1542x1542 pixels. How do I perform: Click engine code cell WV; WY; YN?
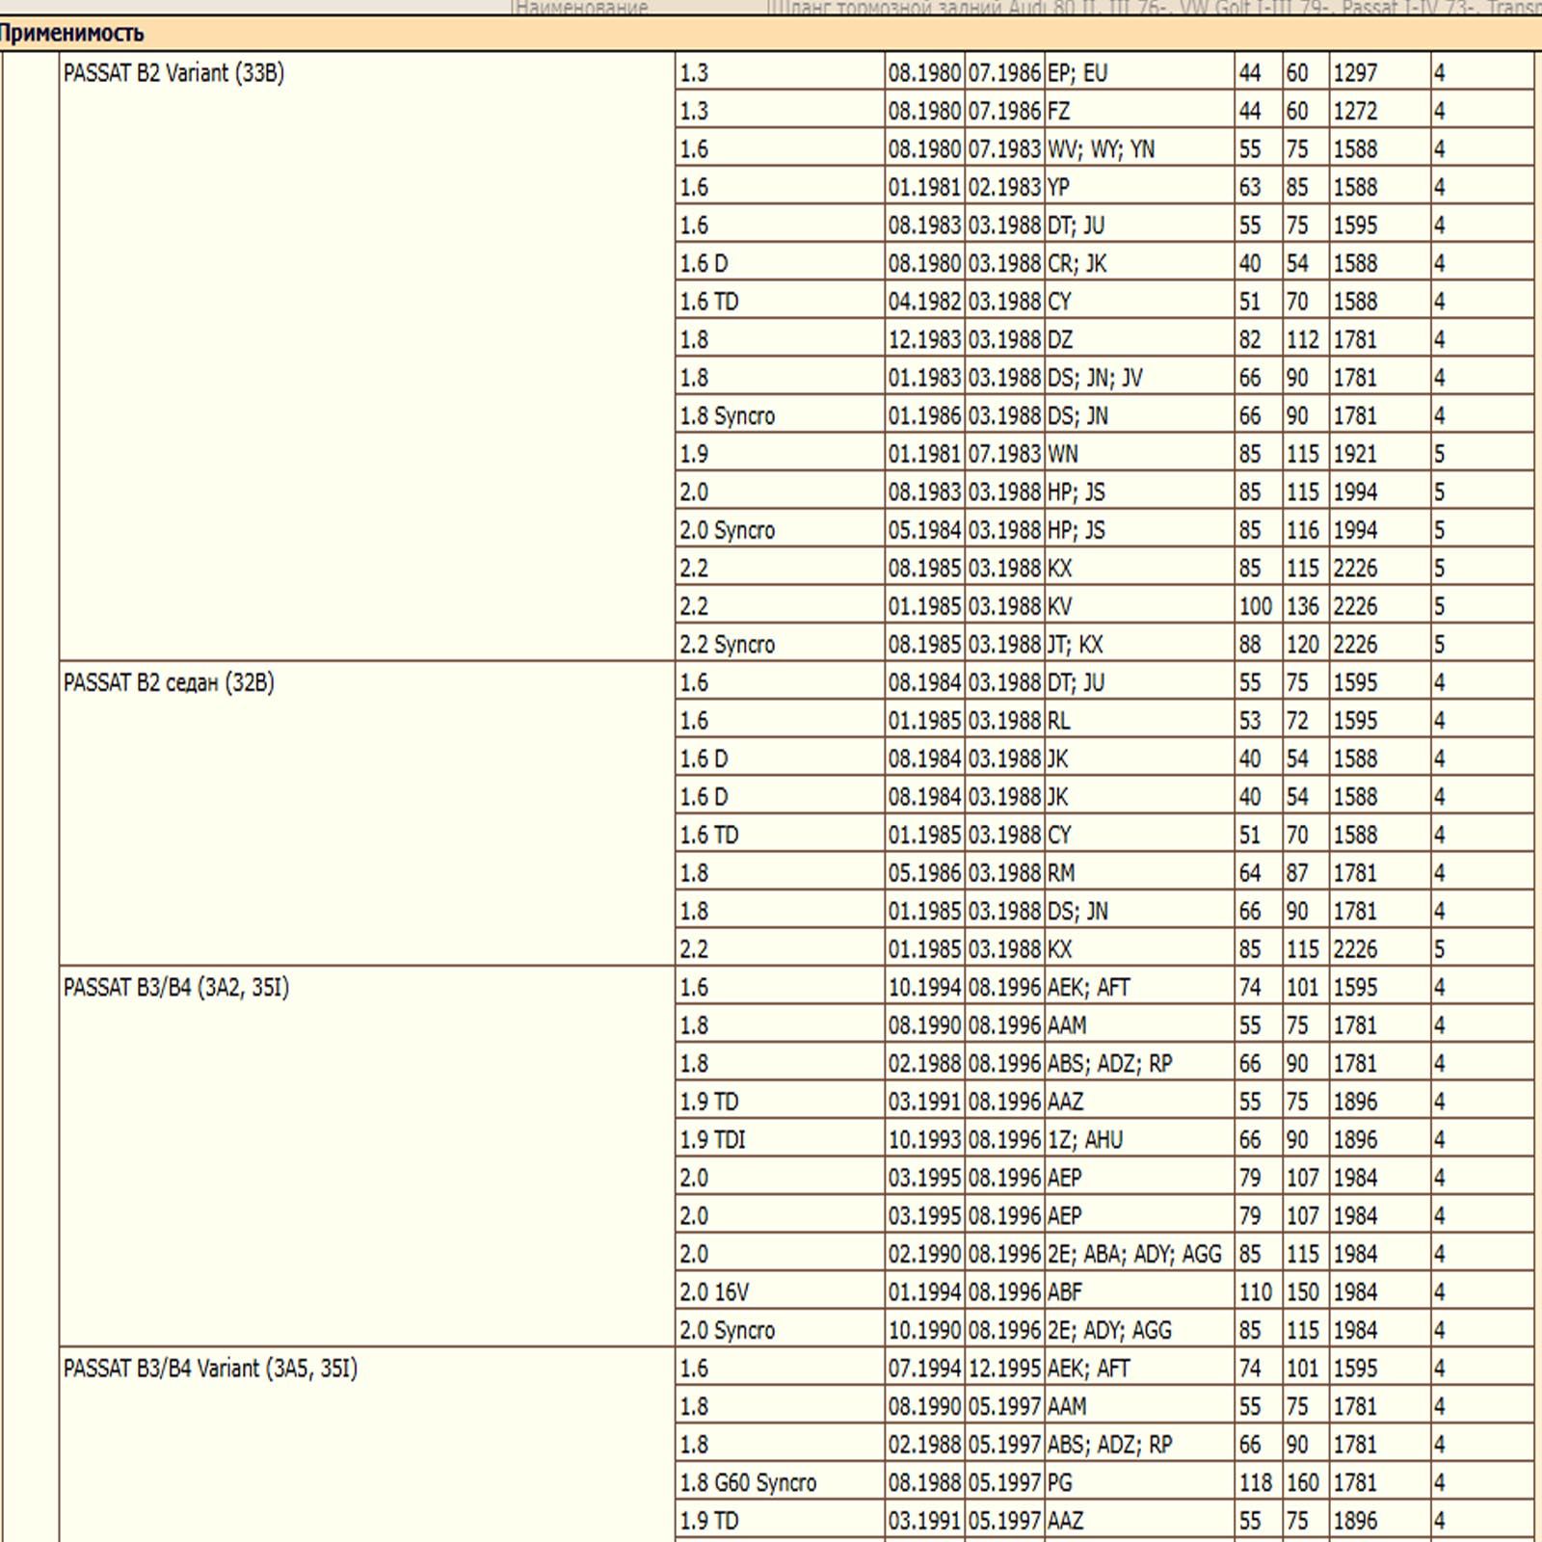[1139, 149]
